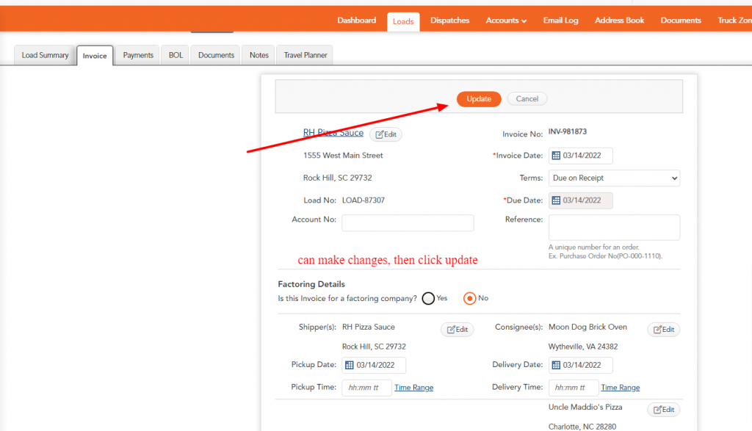The image size is (752, 431).
Task: Open Email Log
Action: point(560,20)
